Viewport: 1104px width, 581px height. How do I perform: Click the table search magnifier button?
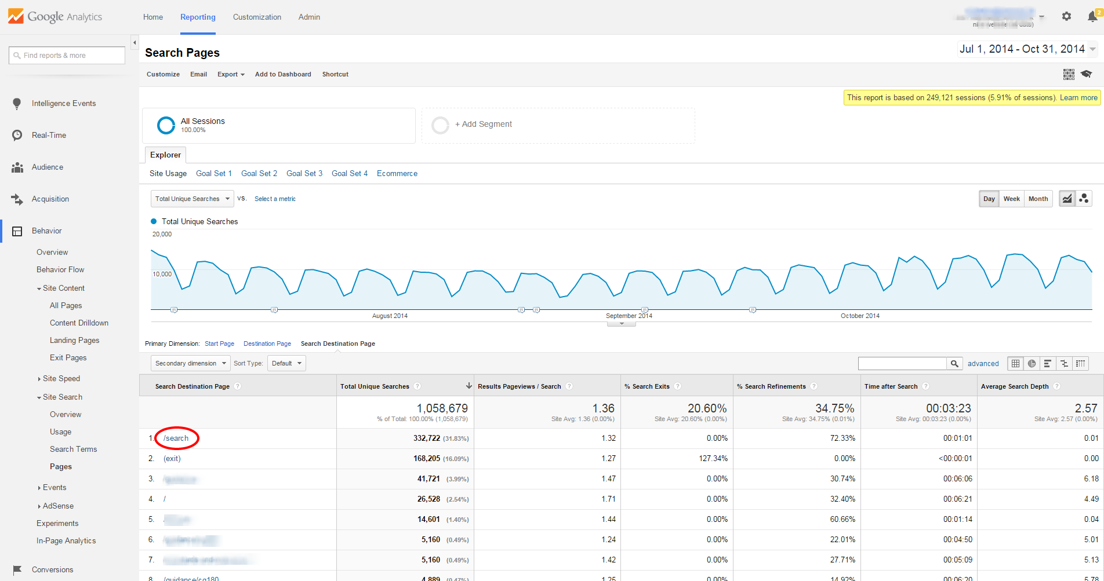click(954, 364)
